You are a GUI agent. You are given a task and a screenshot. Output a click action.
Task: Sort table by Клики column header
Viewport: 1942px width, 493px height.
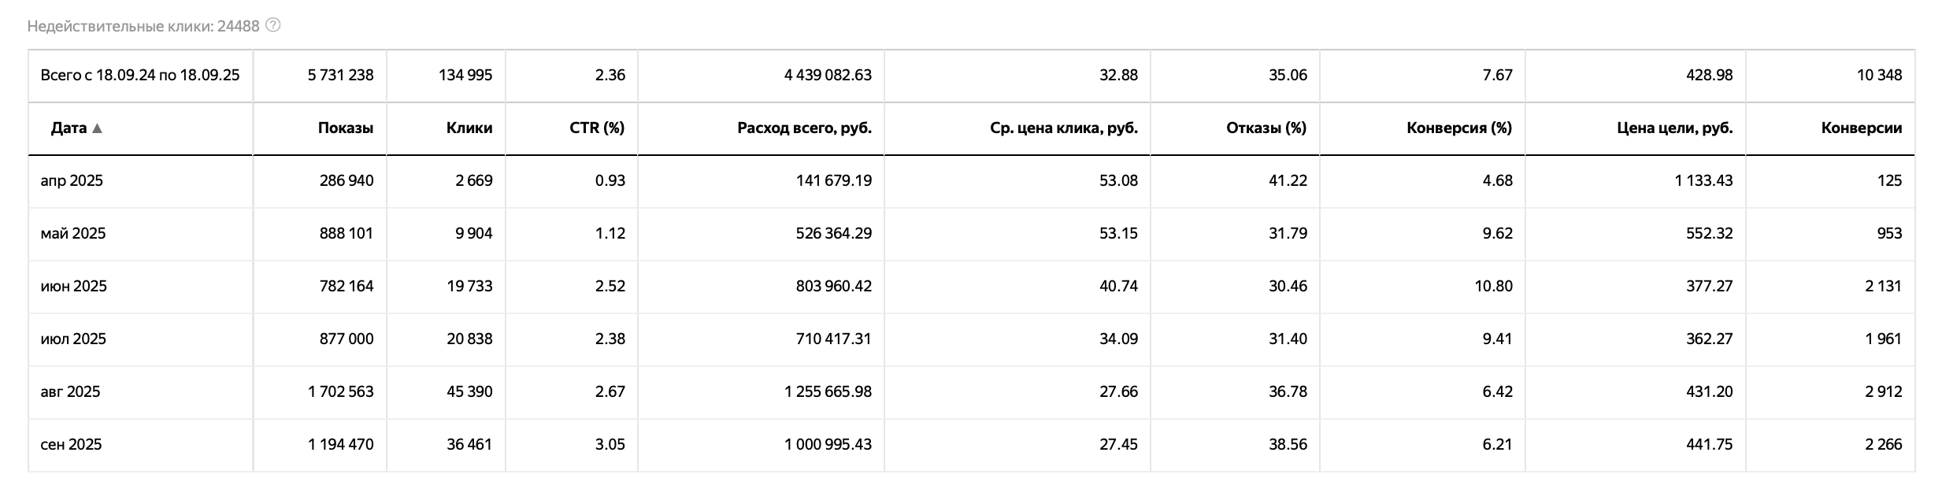click(469, 128)
